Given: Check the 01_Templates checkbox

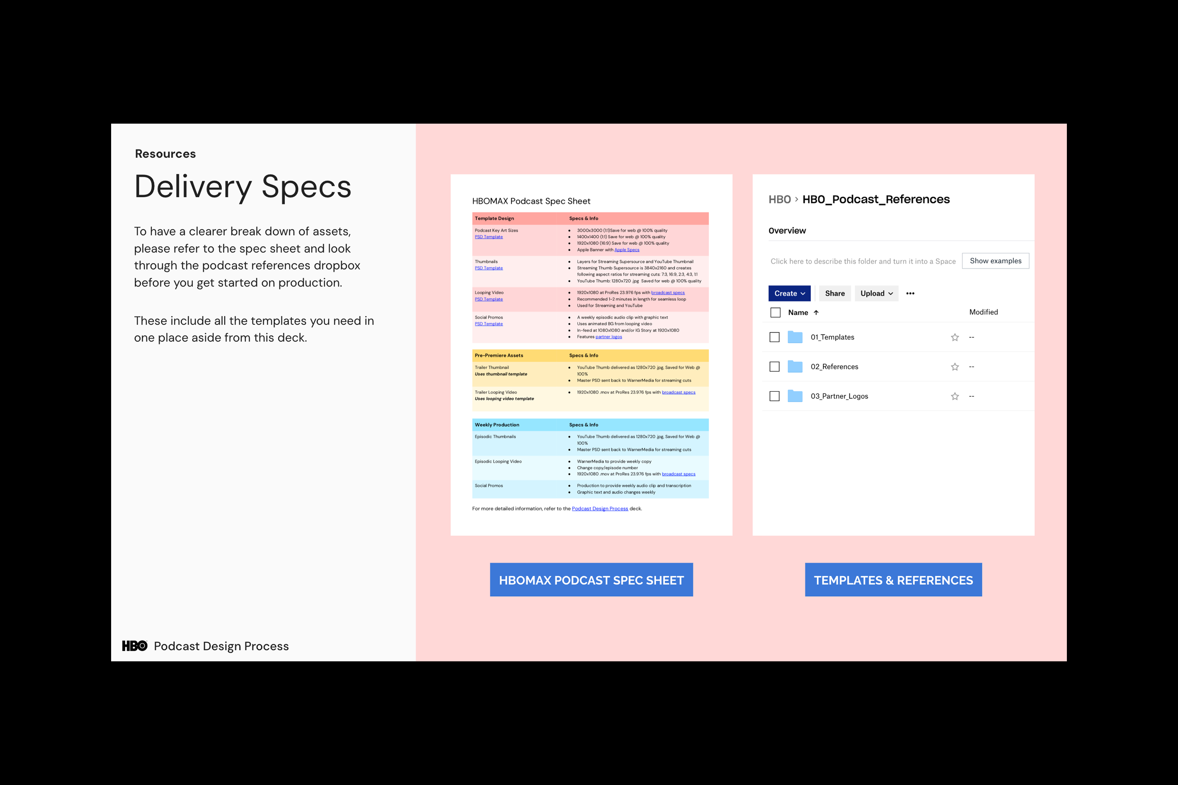Looking at the screenshot, I should [x=774, y=338].
